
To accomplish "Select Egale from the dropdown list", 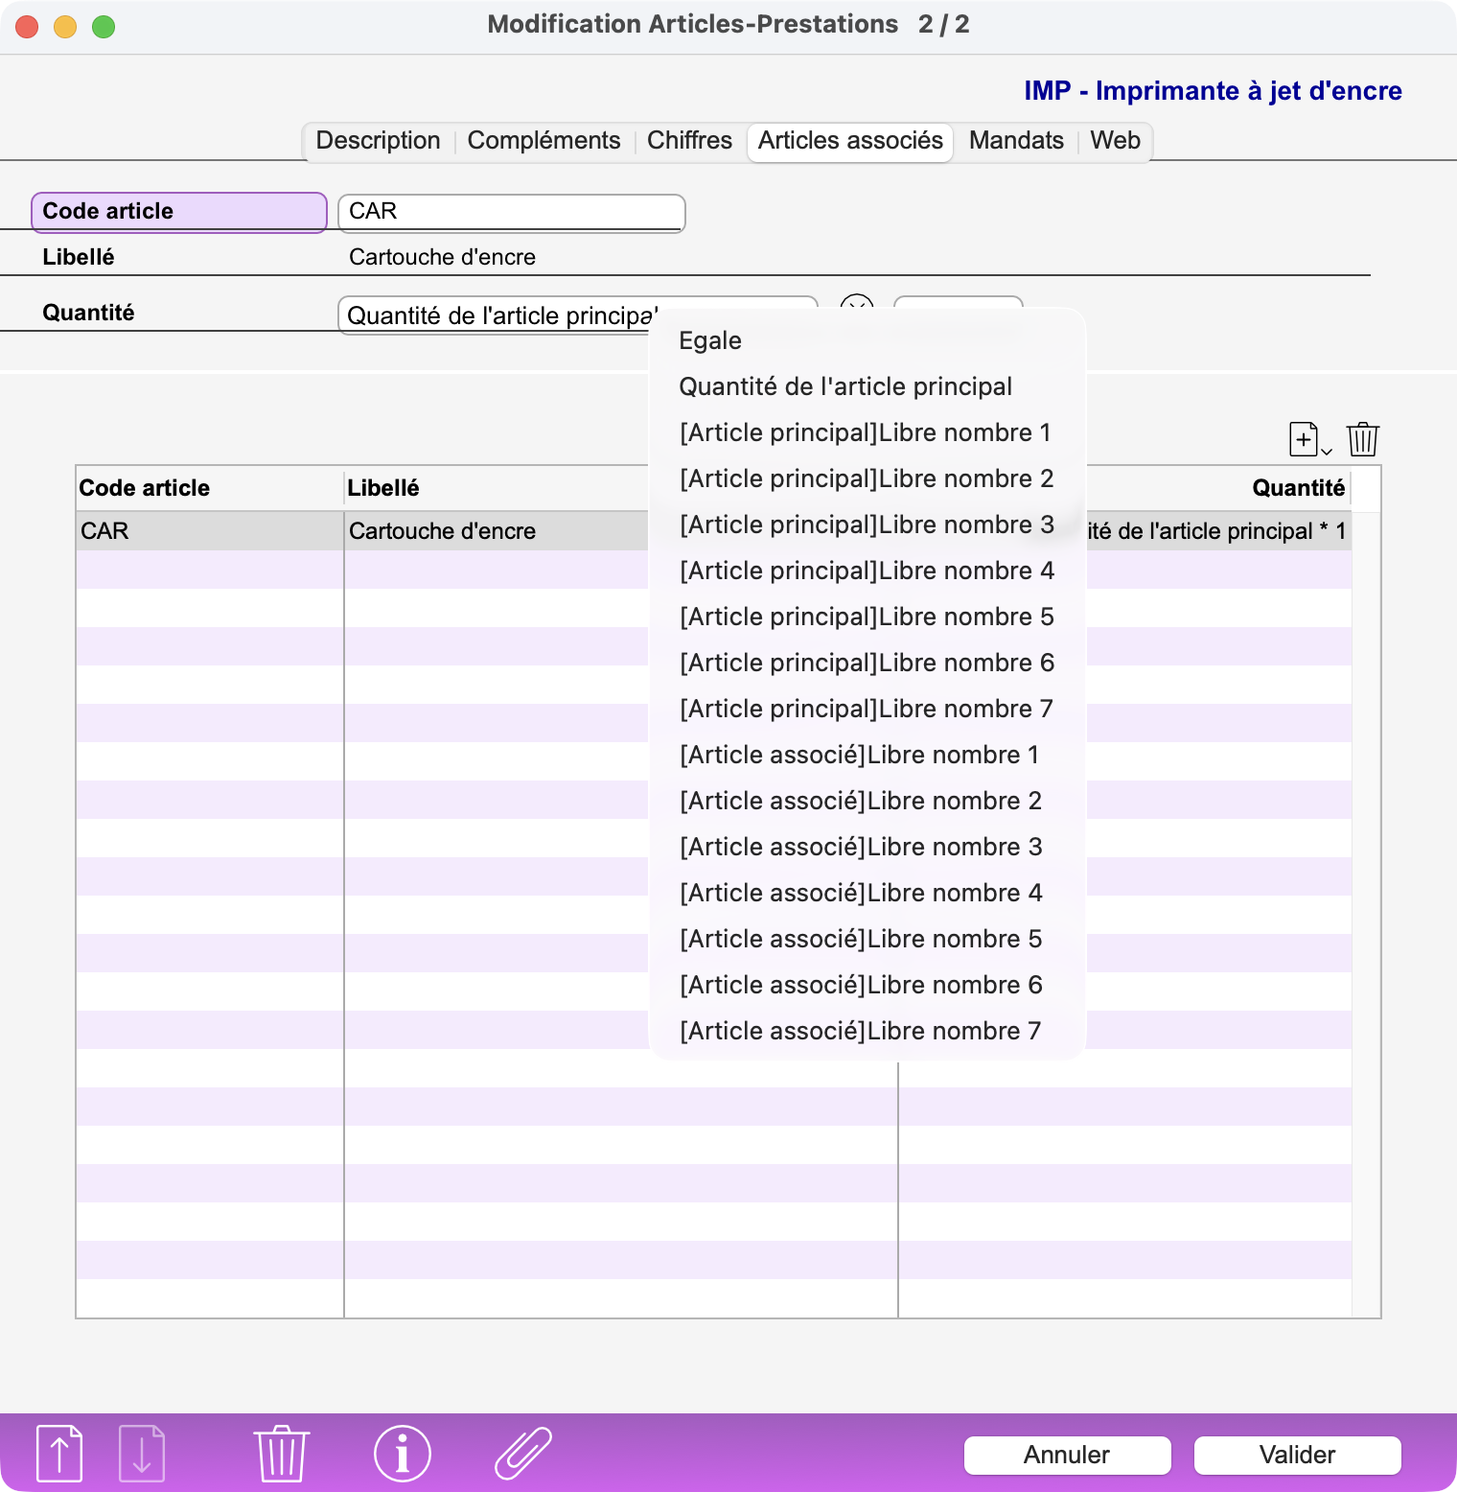I will [x=710, y=340].
